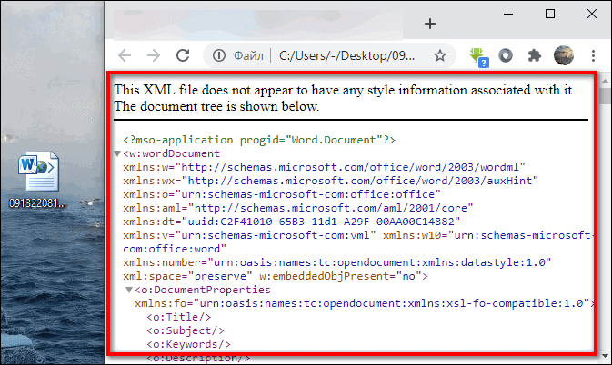Open site info icon beside Файл
The height and width of the screenshot is (365, 612).
[x=218, y=55]
